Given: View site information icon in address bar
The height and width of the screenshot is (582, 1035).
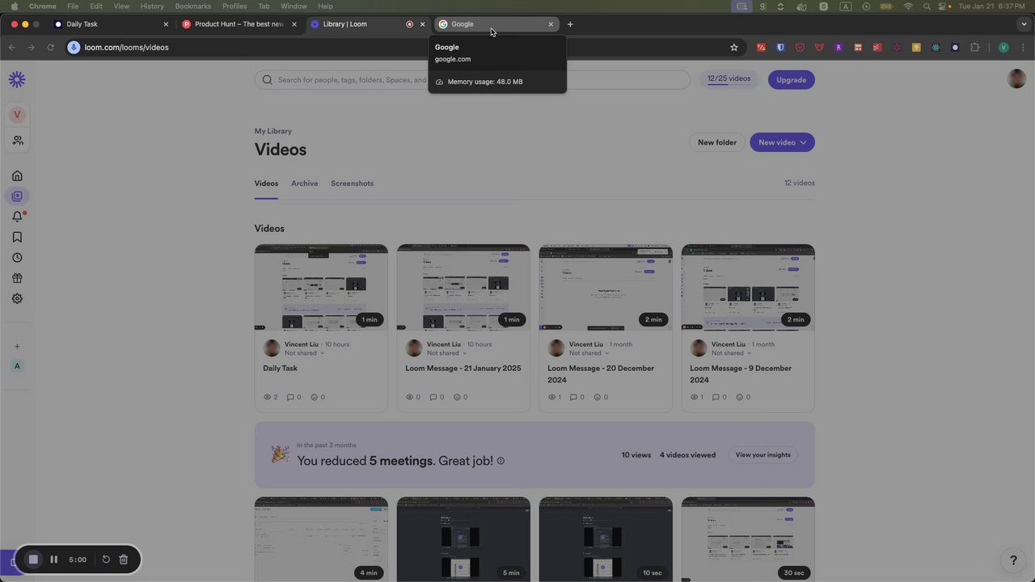Looking at the screenshot, I should pyautogui.click(x=74, y=48).
